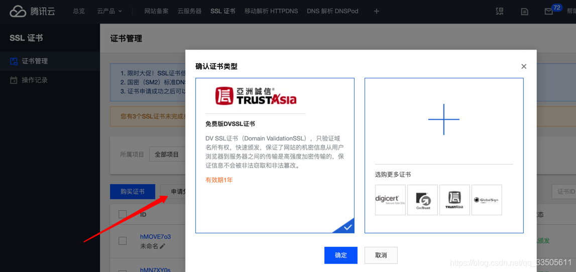This screenshot has width=576, height=272.
Task: Open the document notes icon in header
Action: [x=525, y=12]
